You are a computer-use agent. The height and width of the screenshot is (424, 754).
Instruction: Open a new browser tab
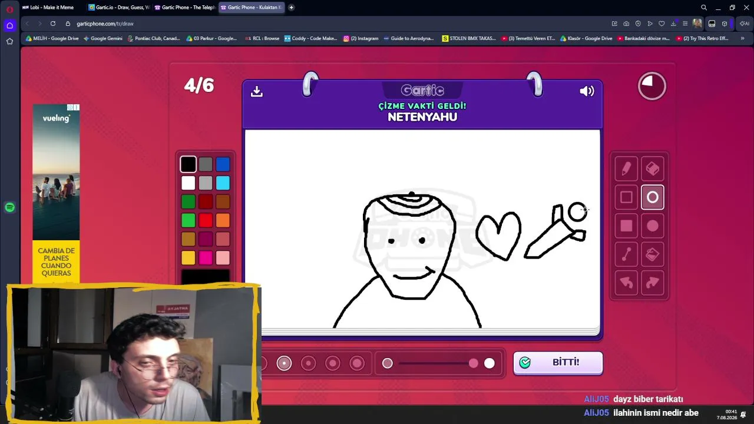tap(291, 8)
